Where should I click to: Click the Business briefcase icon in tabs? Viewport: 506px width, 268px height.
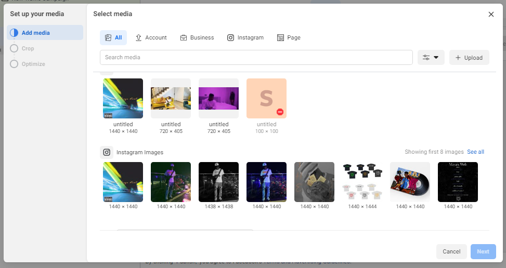point(183,38)
